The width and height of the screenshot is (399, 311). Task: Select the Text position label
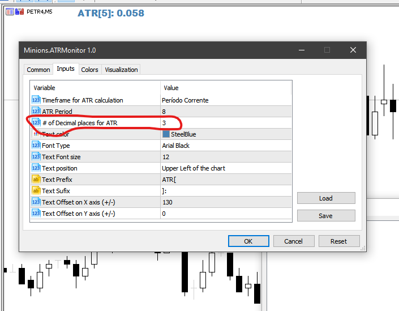[59, 168]
